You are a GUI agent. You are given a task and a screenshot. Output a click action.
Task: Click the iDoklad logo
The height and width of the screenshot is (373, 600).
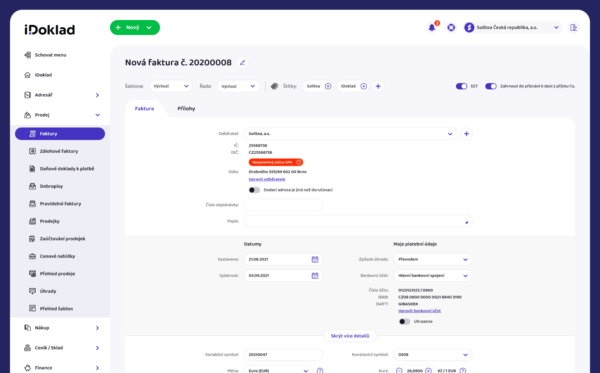pos(50,30)
